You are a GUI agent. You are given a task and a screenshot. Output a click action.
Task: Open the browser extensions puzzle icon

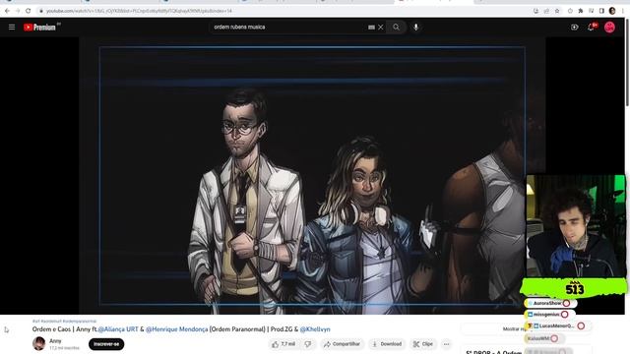pyautogui.click(x=581, y=11)
